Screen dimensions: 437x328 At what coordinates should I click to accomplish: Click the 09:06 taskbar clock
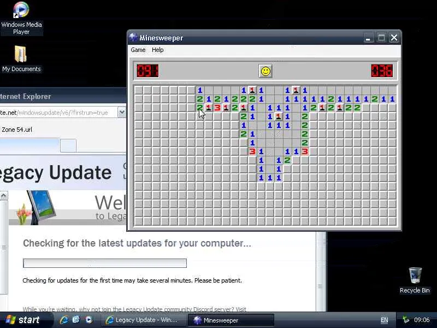422,320
